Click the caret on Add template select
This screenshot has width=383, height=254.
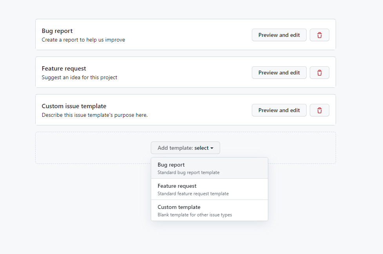coord(213,148)
